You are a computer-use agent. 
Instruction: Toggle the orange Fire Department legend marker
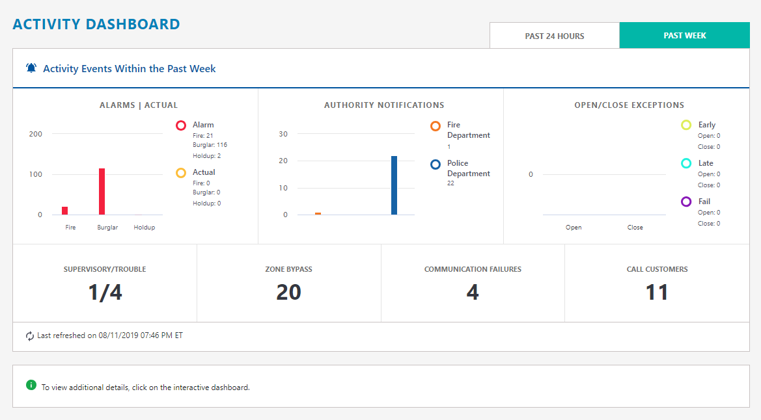(436, 126)
